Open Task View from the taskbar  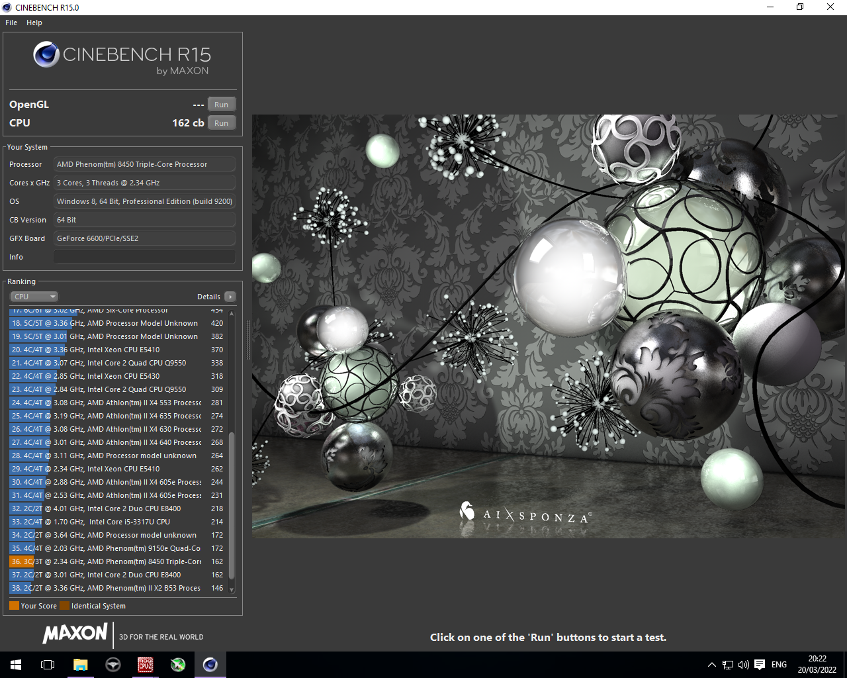[x=48, y=665]
